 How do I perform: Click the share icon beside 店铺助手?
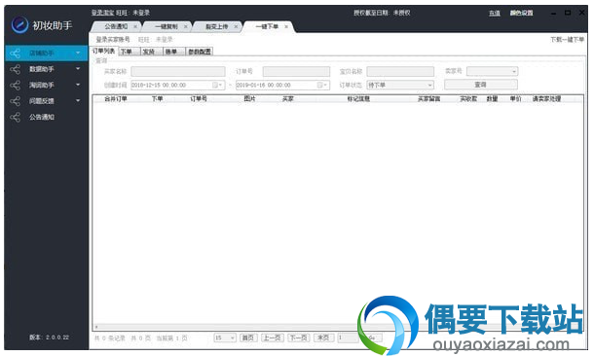(16, 53)
